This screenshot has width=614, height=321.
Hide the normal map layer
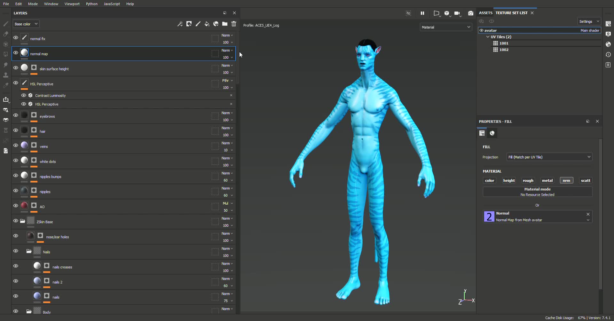(15, 52)
